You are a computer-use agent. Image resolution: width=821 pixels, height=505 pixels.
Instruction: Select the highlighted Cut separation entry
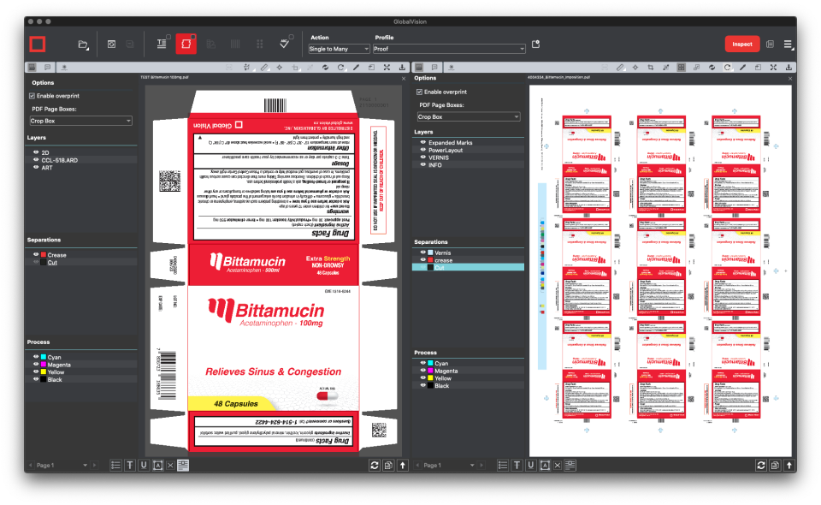click(453, 266)
